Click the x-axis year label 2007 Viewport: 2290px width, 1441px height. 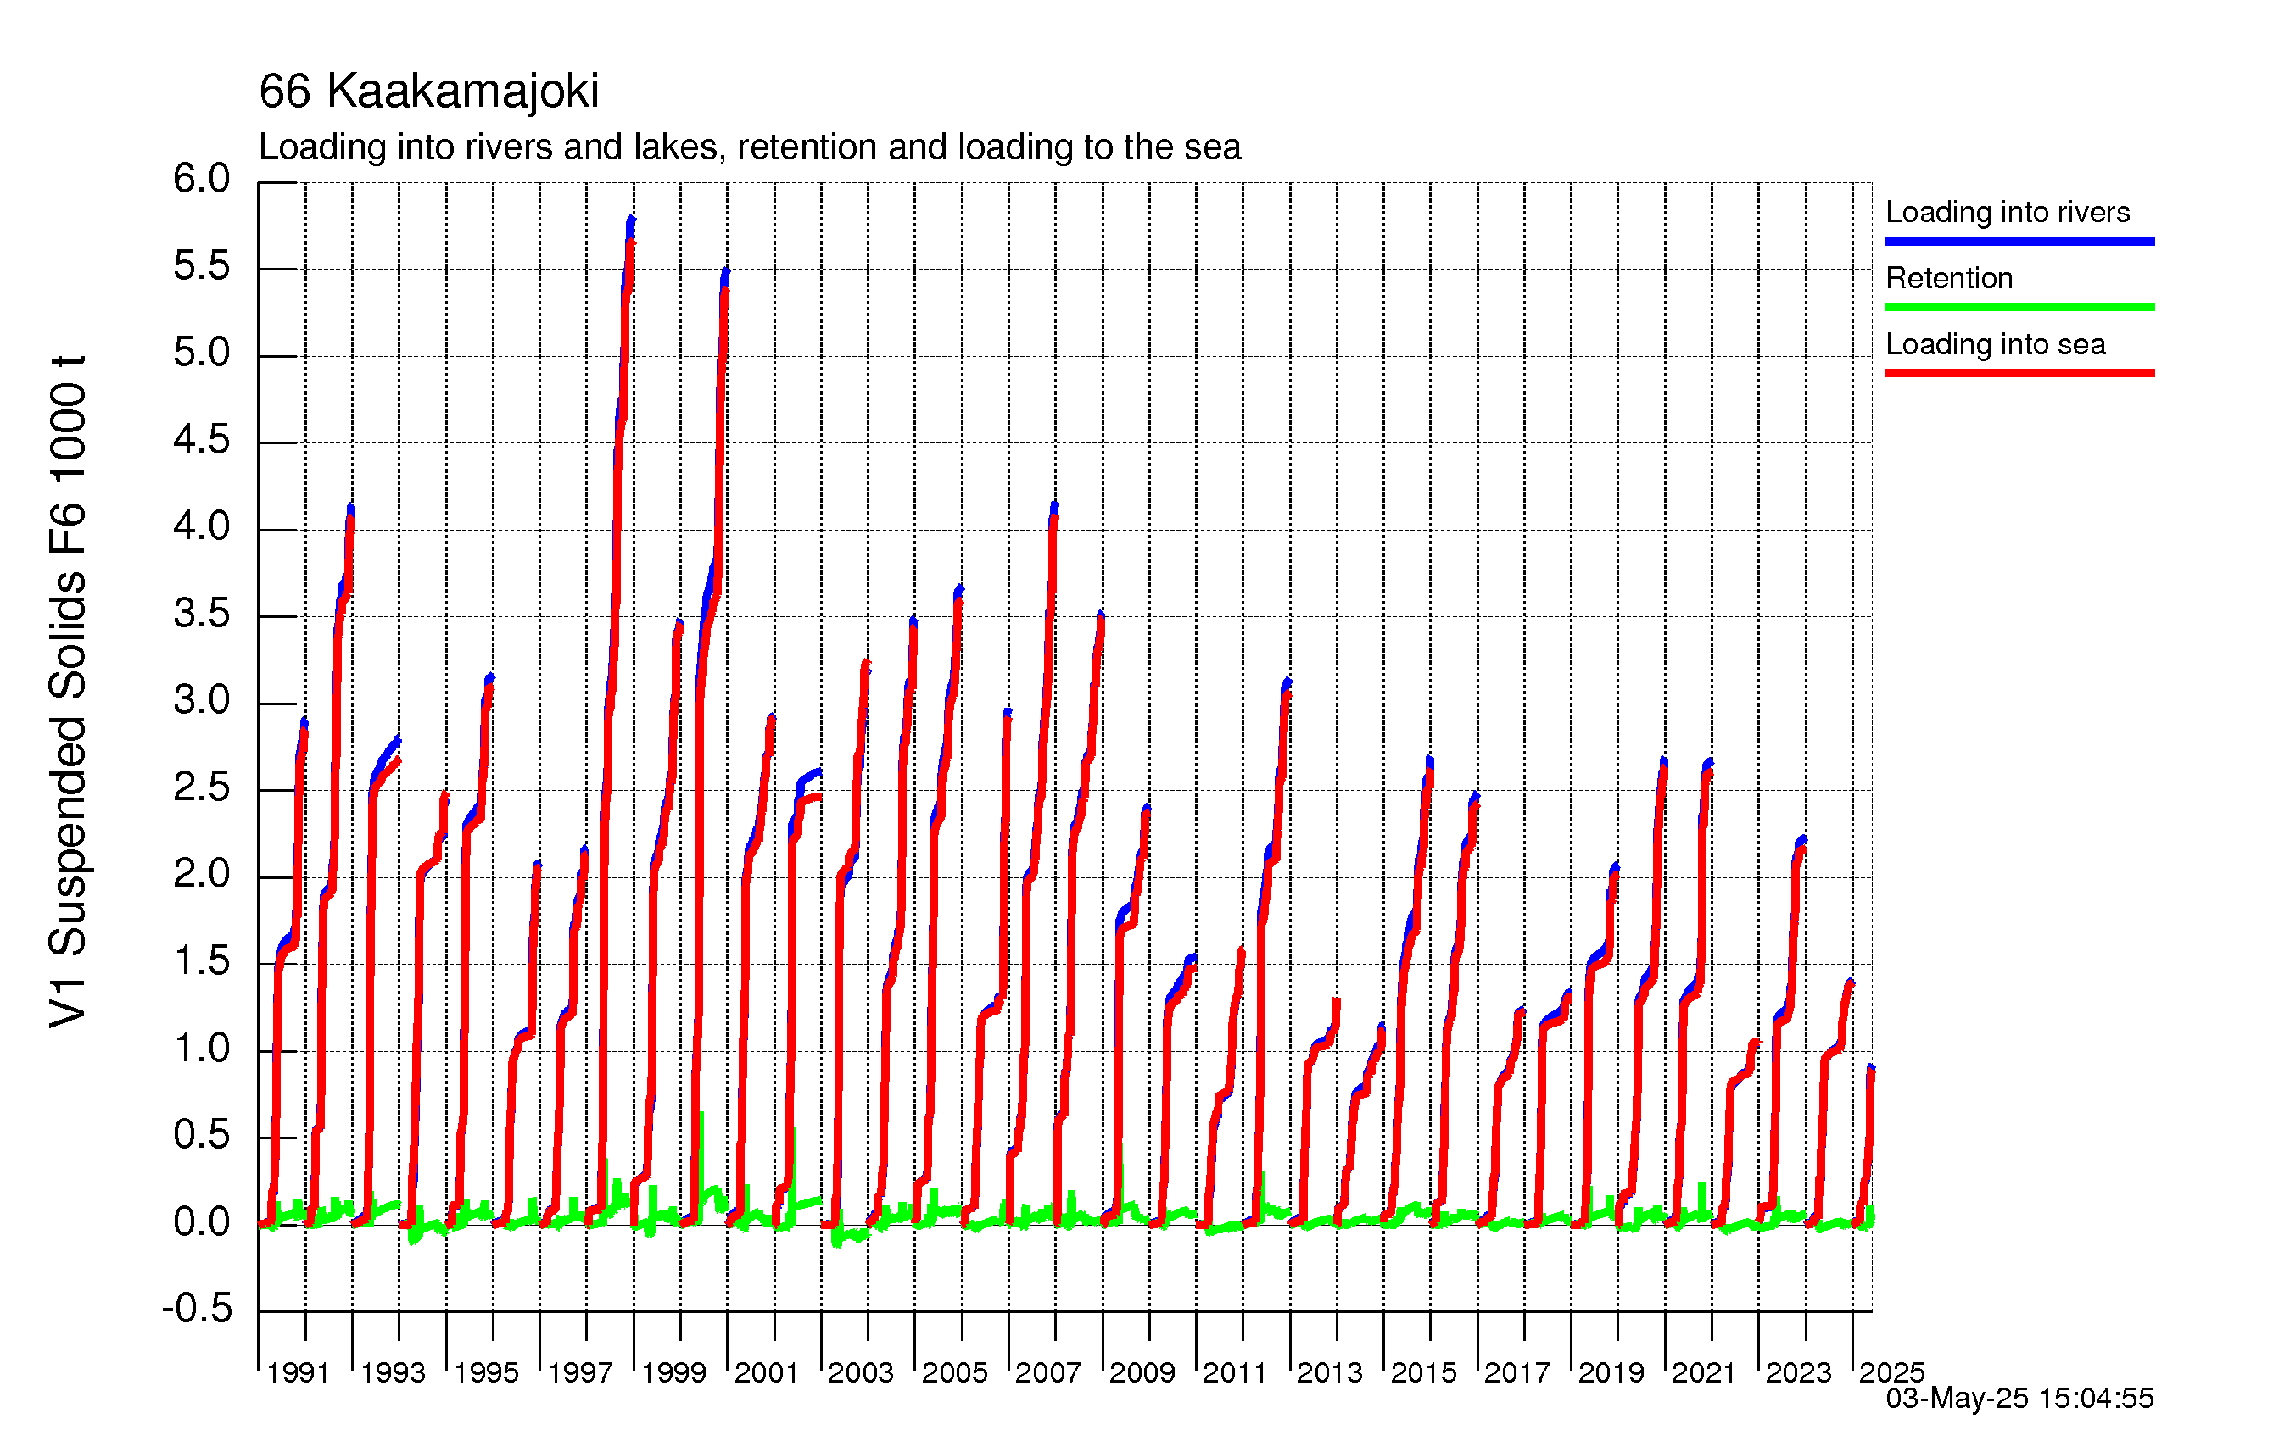[1048, 1372]
